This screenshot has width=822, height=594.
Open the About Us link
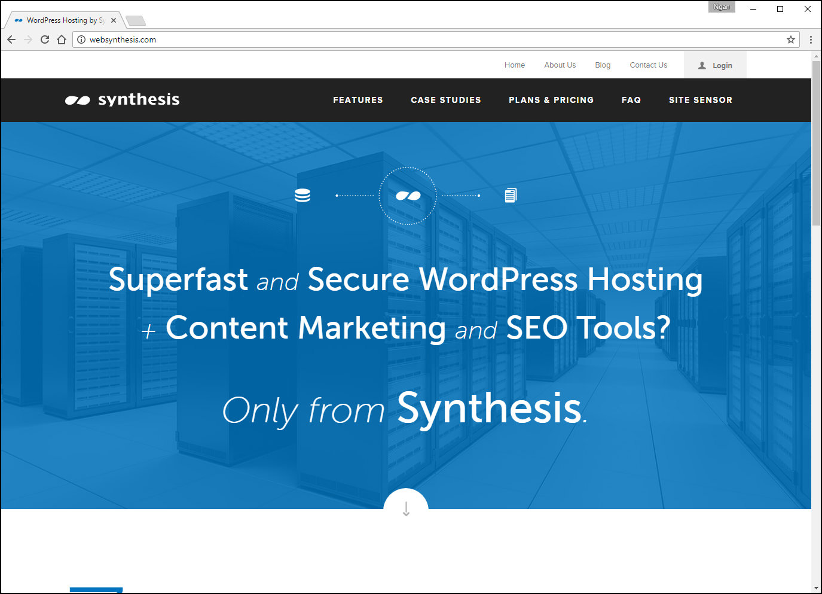[x=560, y=65]
